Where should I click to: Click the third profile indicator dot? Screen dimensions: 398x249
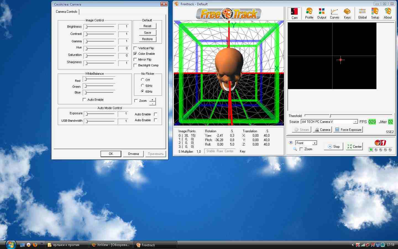click(x=381, y=150)
